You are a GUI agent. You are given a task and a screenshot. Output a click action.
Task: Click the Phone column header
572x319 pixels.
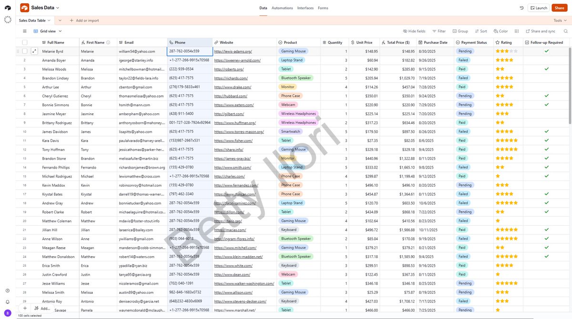(190, 42)
